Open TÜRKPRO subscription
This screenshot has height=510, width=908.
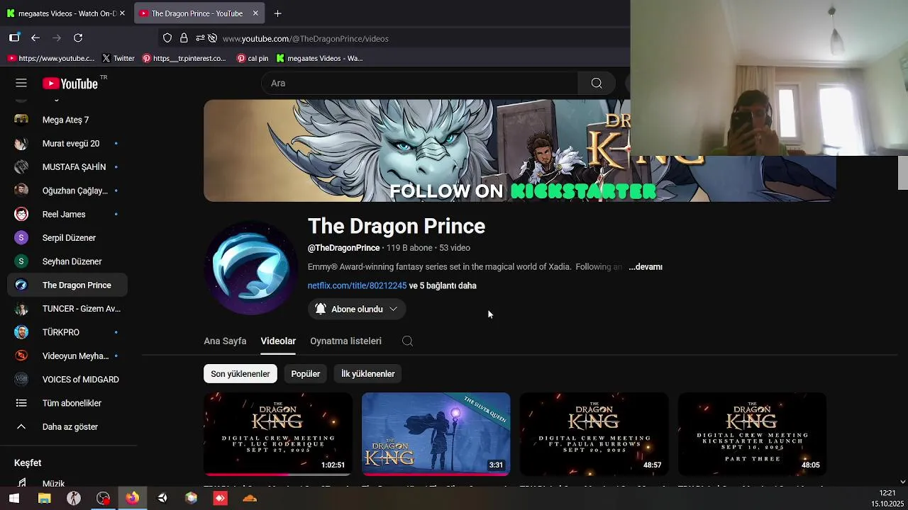[x=67, y=332]
